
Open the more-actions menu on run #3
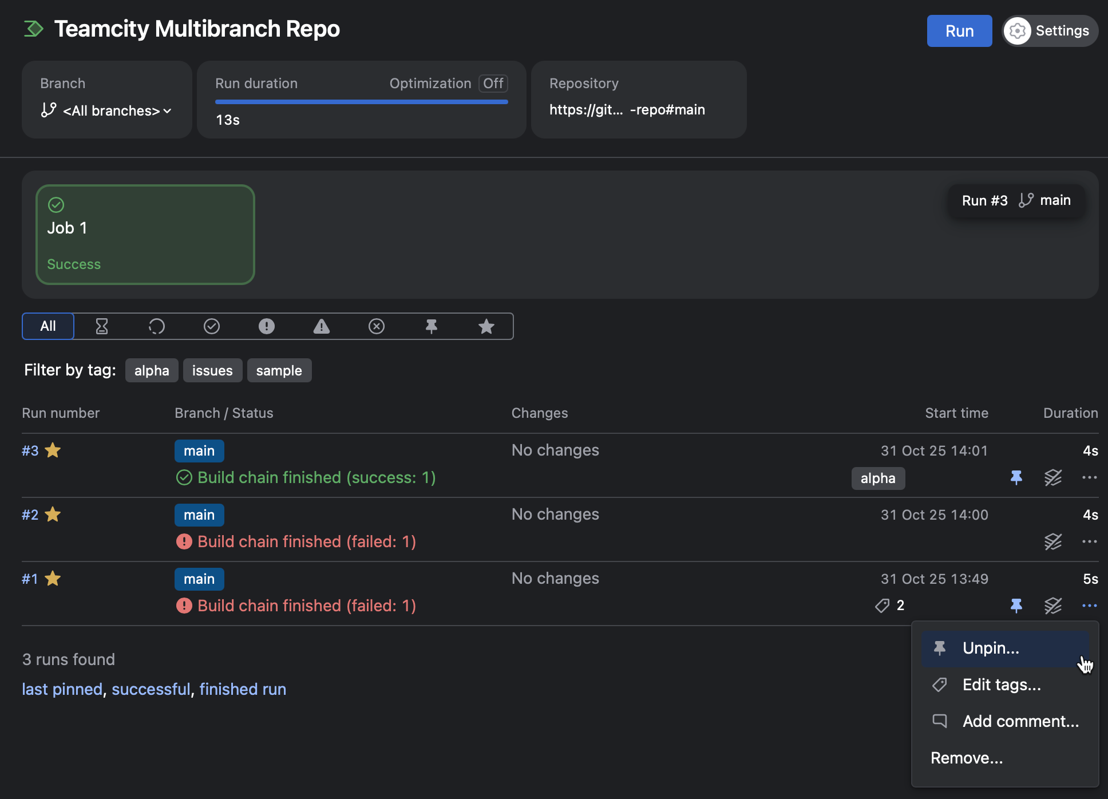[1089, 477]
